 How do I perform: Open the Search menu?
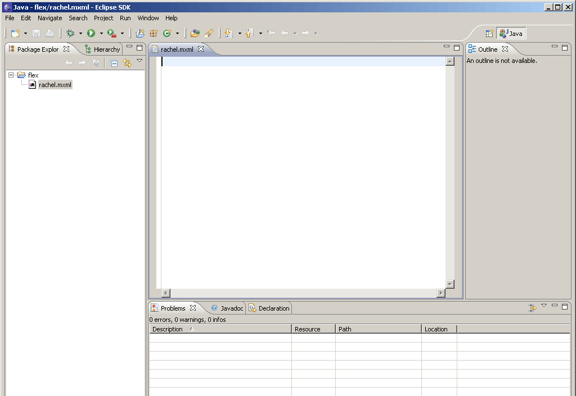[x=78, y=18]
